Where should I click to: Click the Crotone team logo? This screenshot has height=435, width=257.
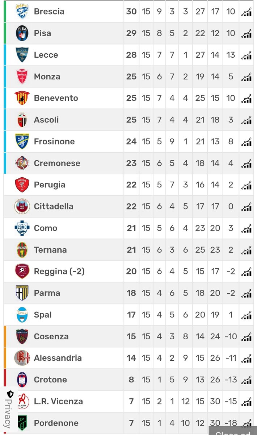tap(22, 380)
